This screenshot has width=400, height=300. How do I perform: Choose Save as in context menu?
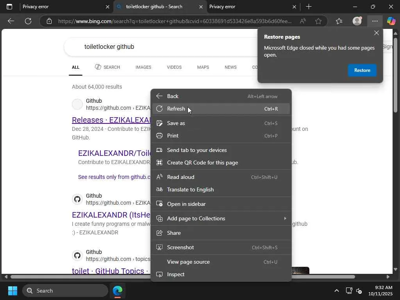click(x=221, y=123)
